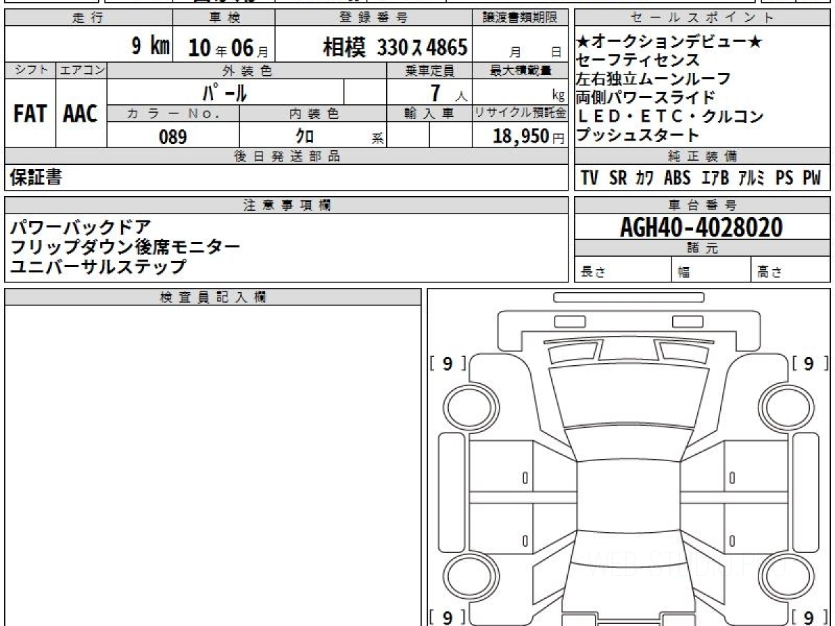Click the 車台番号 header
The height and width of the screenshot is (626, 835).
(702, 205)
